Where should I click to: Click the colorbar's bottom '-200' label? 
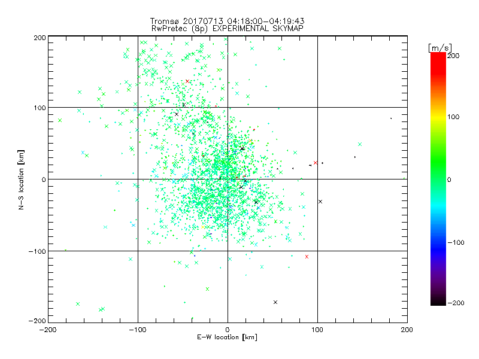click(x=456, y=303)
